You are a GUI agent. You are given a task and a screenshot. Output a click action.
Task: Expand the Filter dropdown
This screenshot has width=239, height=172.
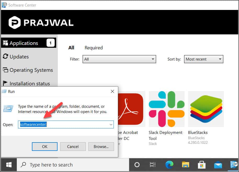click(x=119, y=59)
